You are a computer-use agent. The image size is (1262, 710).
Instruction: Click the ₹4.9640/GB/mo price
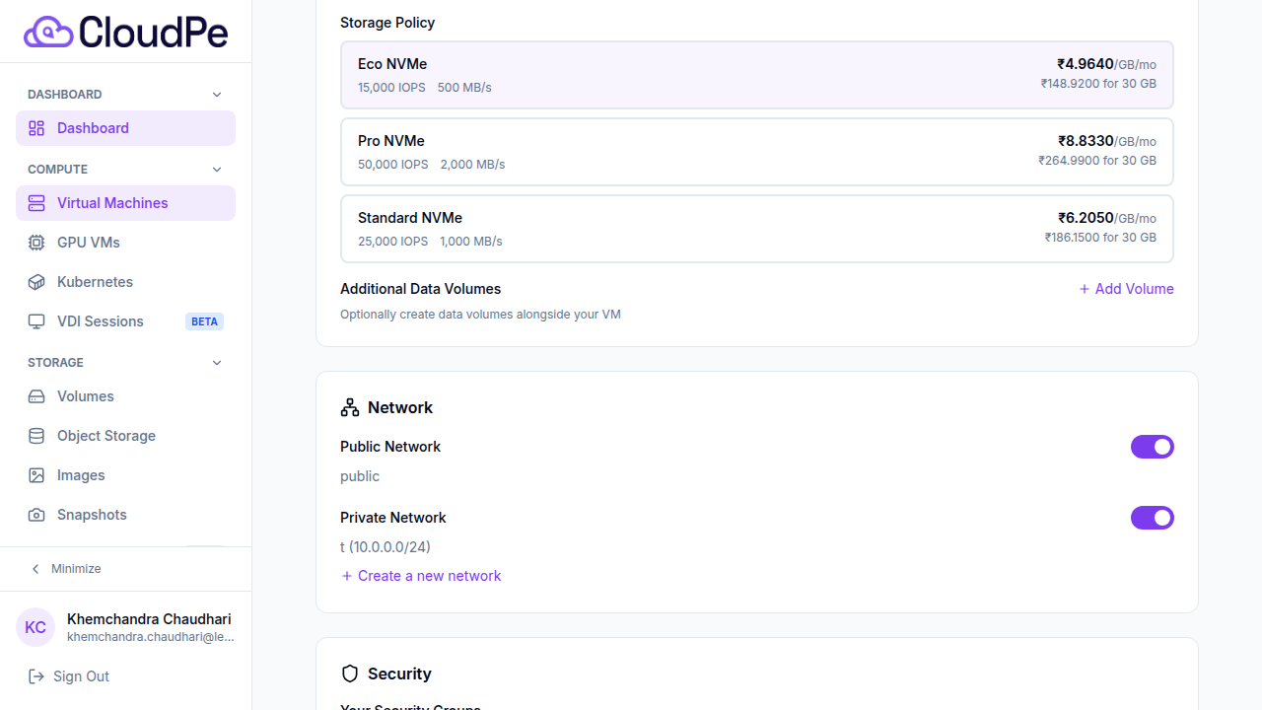coord(1106,64)
